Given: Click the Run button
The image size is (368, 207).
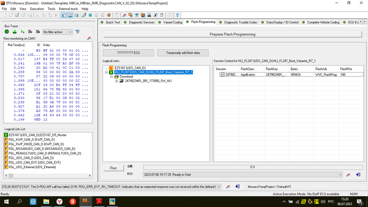Looking at the screenshot, I should (x=114, y=168).
